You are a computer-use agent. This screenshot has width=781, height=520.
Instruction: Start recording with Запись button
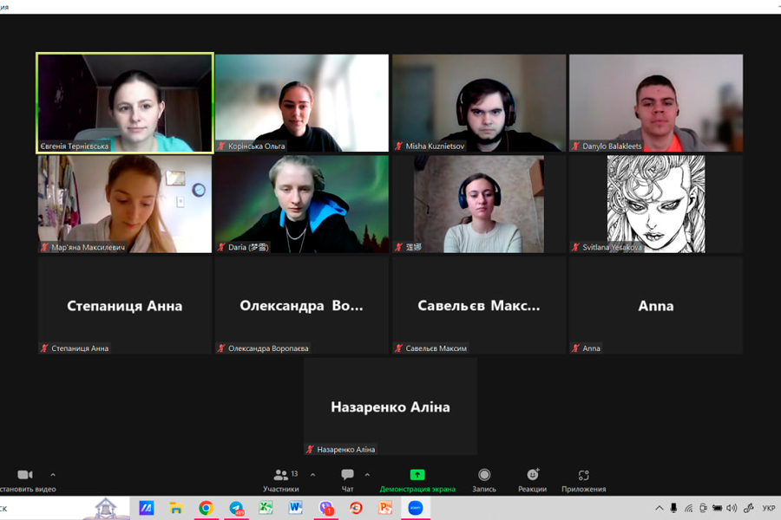tap(484, 480)
